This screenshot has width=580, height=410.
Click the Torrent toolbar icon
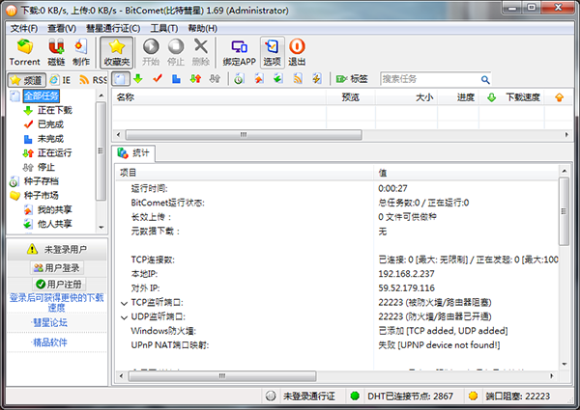click(24, 52)
